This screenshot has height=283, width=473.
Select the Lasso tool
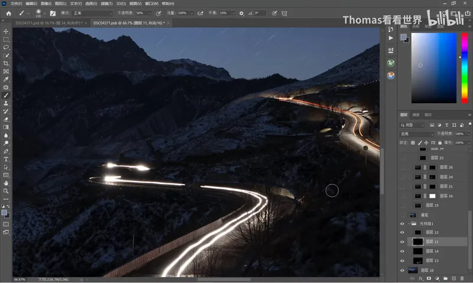coord(6,48)
